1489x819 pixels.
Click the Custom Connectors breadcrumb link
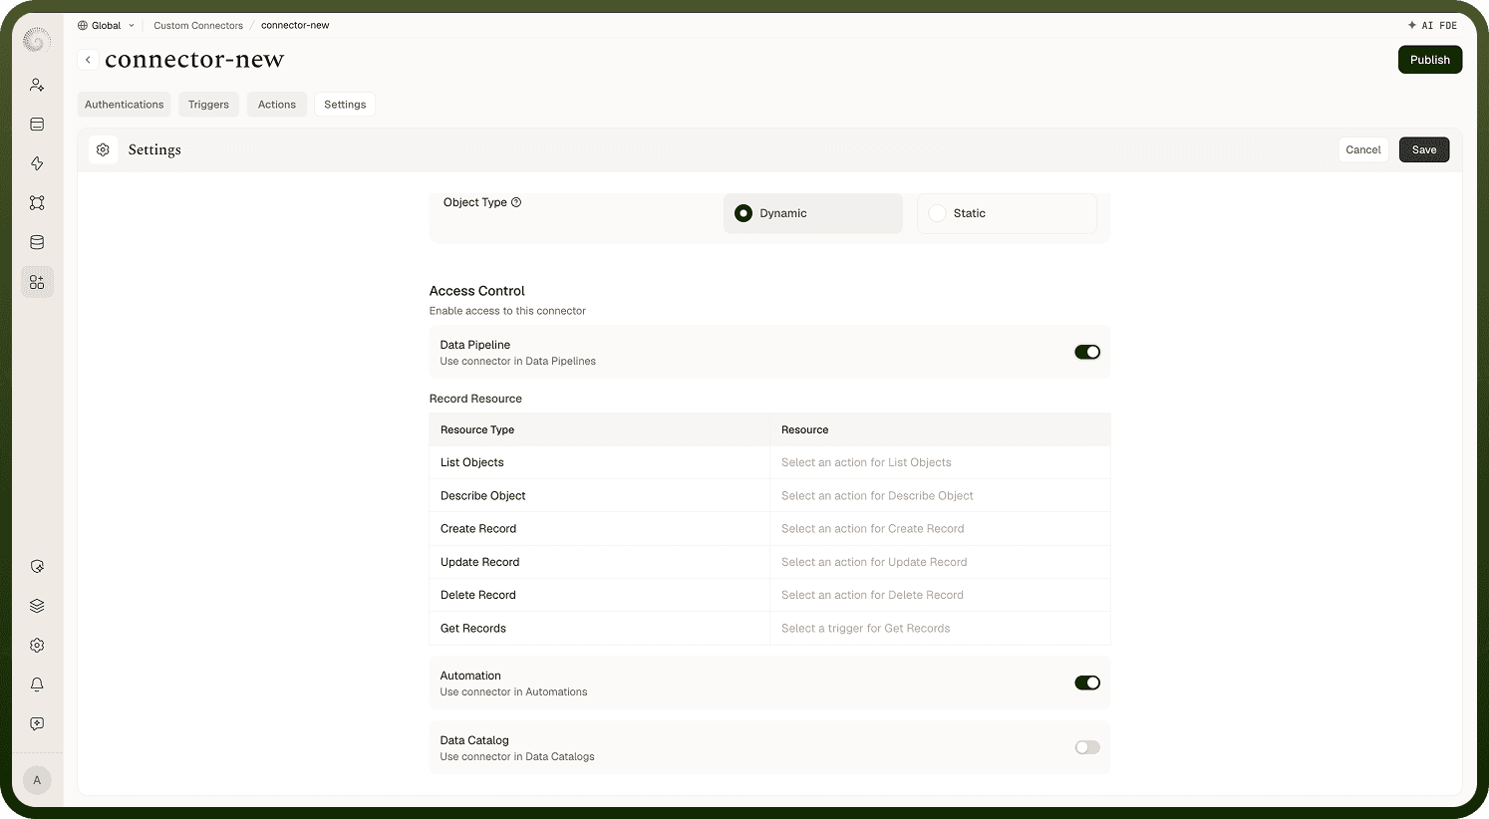point(198,25)
